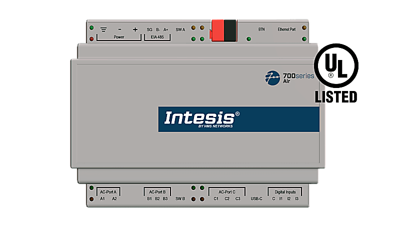The height and width of the screenshot is (225, 400).
Task: Click the green LED left of AC-Port A
Action: [91, 188]
